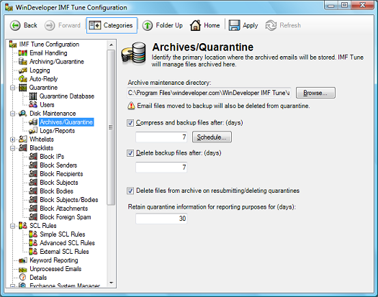378x297 pixels.
Task: Toggle the Categories pane button
Action: point(112,25)
